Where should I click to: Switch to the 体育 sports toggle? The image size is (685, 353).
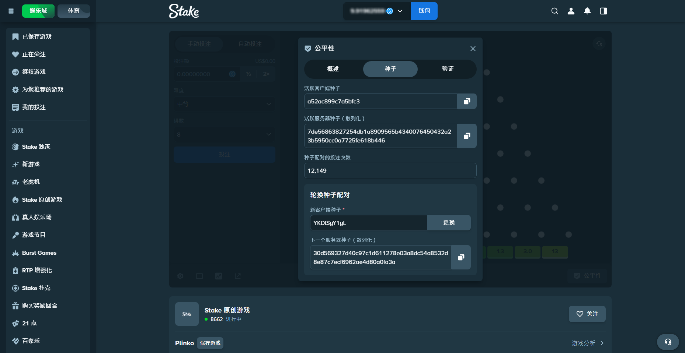[x=74, y=11]
